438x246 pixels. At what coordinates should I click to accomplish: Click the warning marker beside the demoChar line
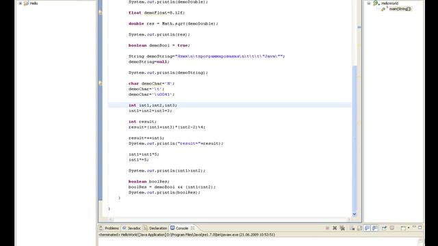(101, 83)
